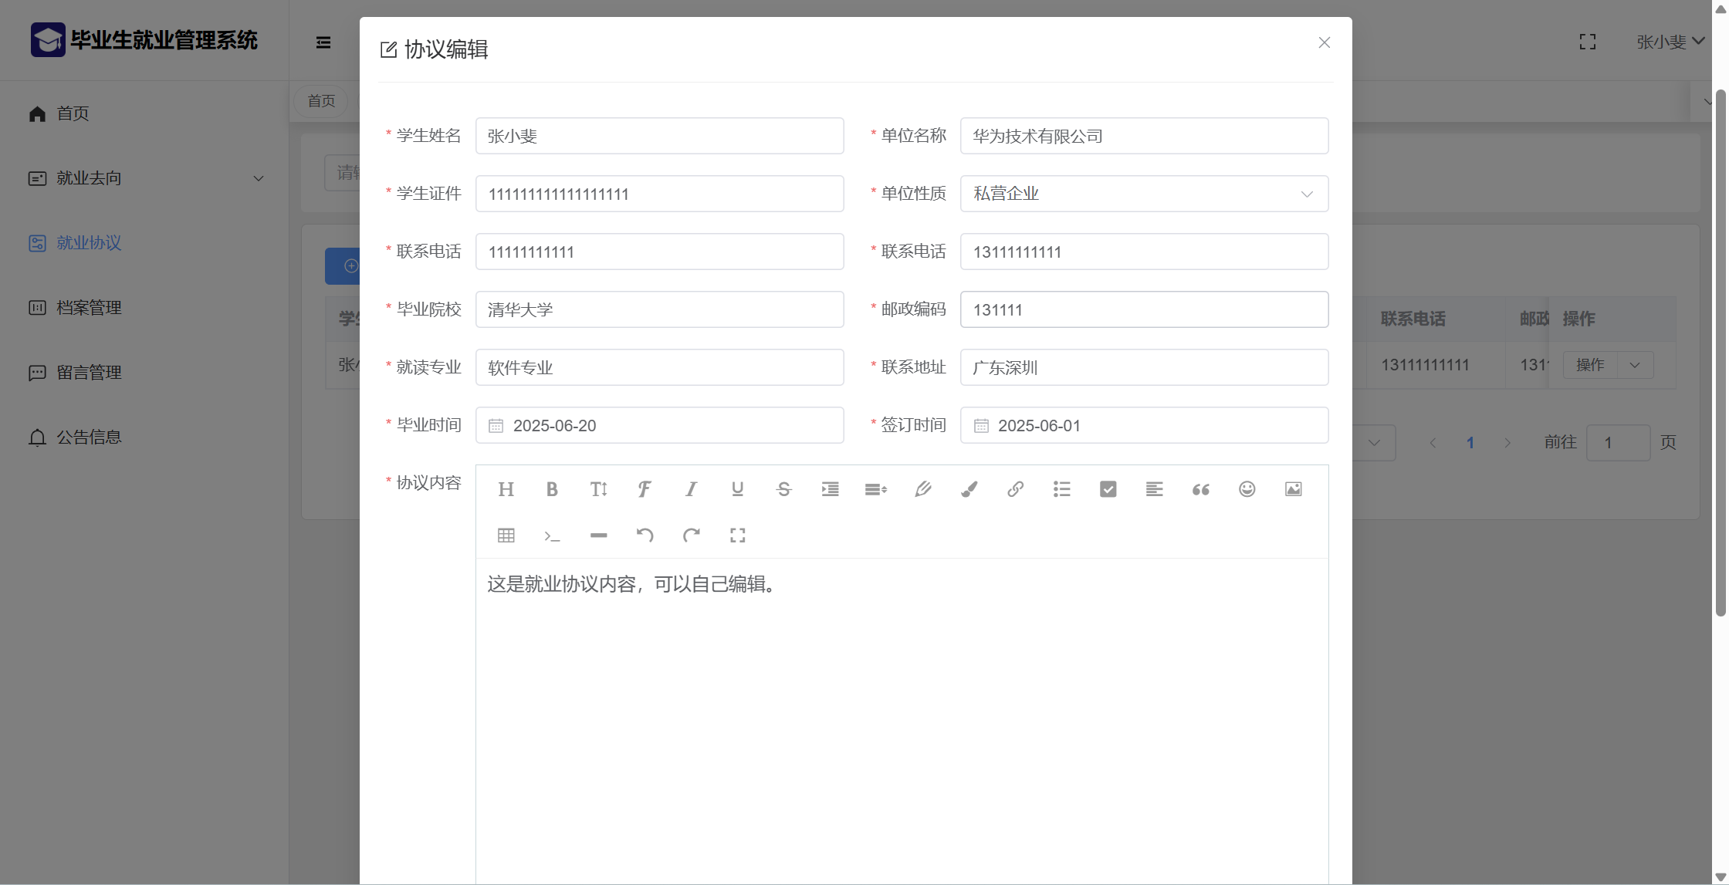Image resolution: width=1729 pixels, height=885 pixels.
Task: Insert an image into protocol content
Action: (x=1293, y=489)
